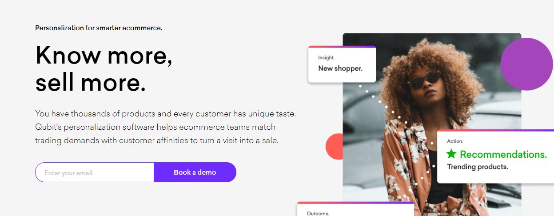Click the sunglasses in the photo
The width and height of the screenshot is (554, 216).
click(424, 80)
